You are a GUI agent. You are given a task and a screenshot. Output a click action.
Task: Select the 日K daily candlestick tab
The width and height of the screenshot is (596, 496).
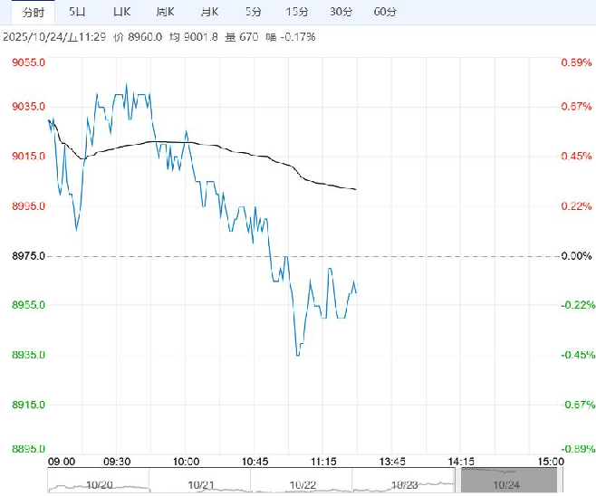pyautogui.click(x=120, y=12)
